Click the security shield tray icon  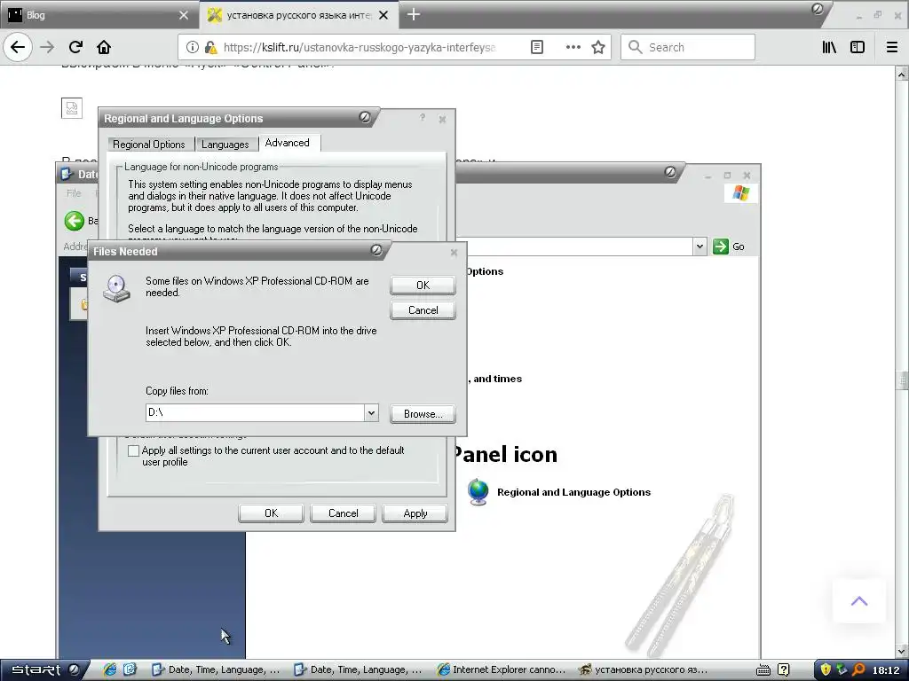point(826,669)
